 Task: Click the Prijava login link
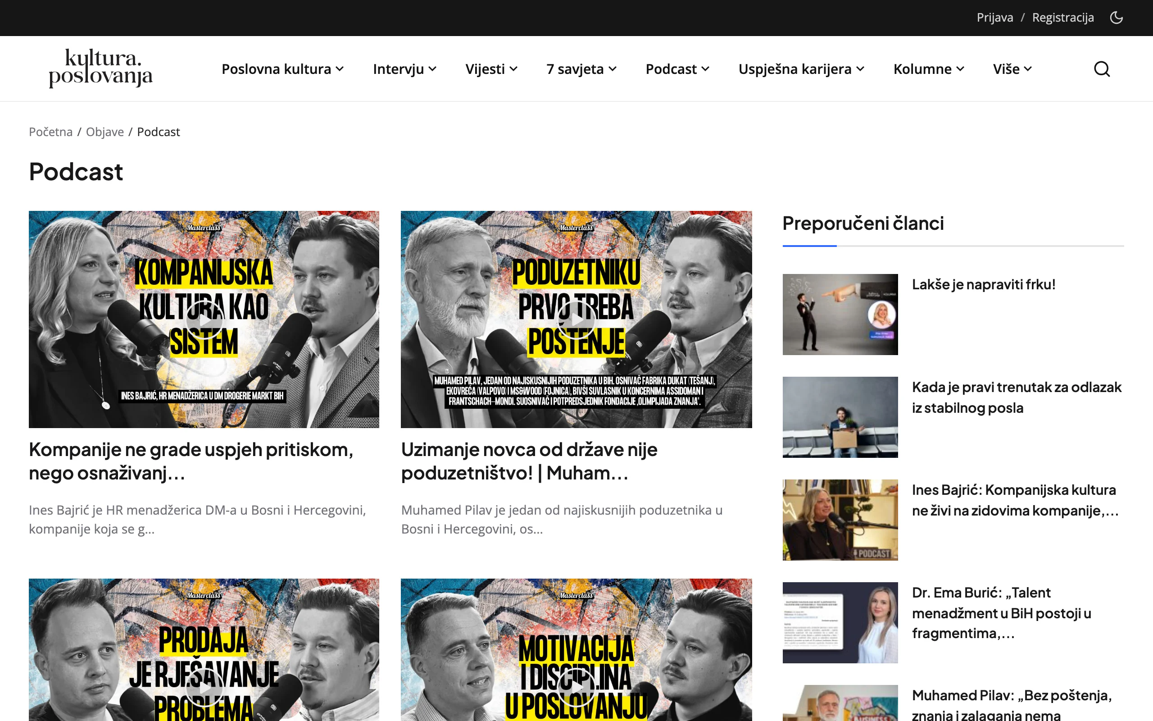[994, 18]
